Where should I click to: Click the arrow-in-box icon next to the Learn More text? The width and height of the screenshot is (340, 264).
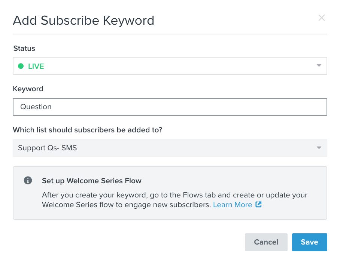tap(258, 205)
